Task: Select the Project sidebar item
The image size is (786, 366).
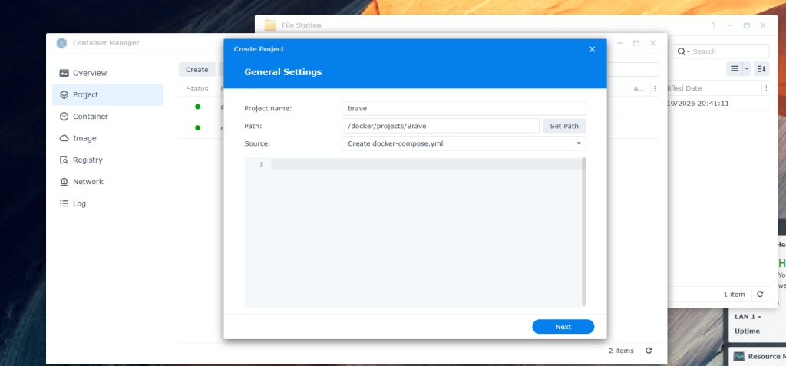Action: [x=107, y=94]
